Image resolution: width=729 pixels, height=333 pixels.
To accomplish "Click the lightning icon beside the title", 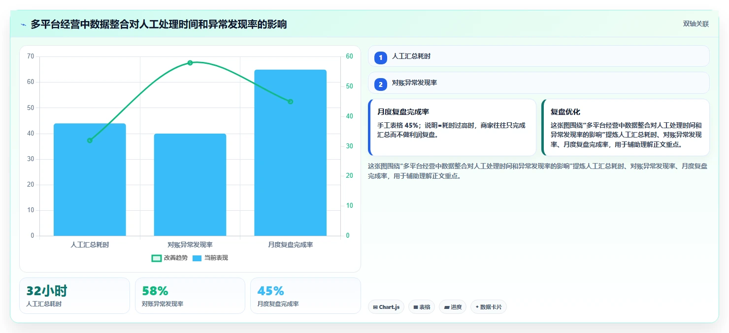I will (23, 25).
